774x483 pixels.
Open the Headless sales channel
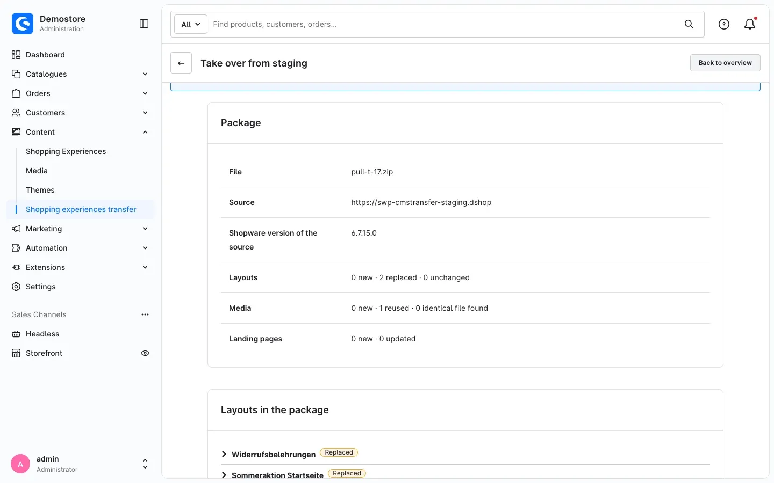pos(42,334)
